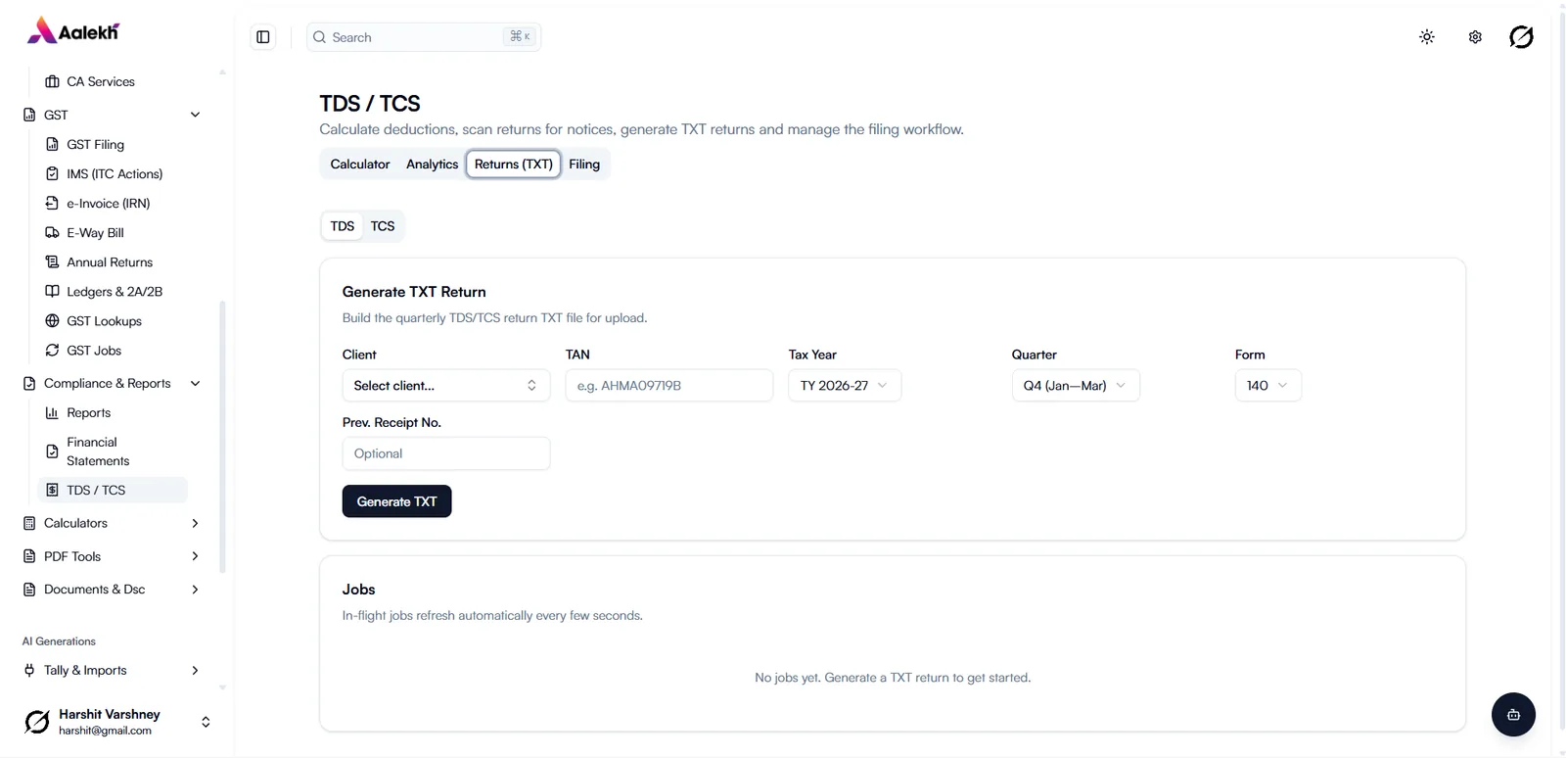Open the Select client dropdown
This screenshot has width=1566, height=758.
[x=446, y=385]
